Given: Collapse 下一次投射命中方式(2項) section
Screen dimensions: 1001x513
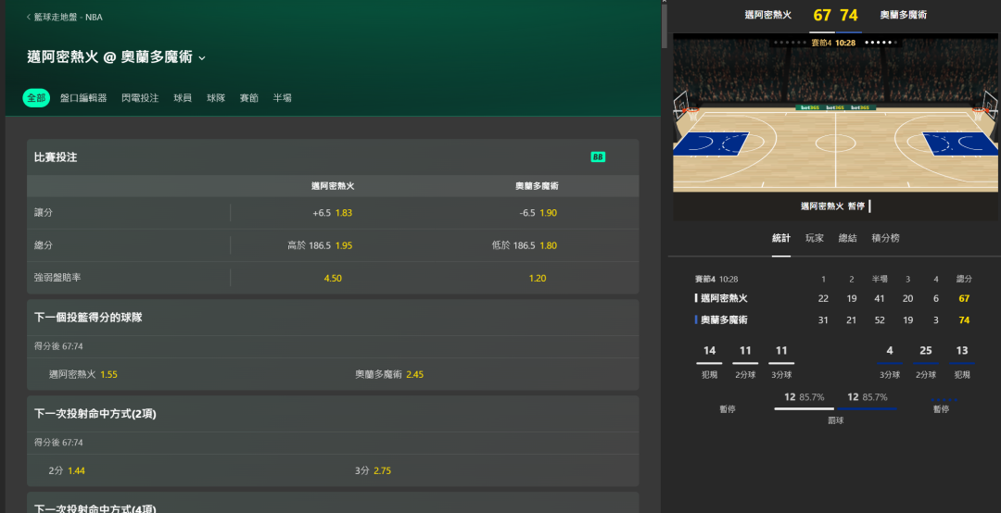Looking at the screenshot, I should point(333,414).
